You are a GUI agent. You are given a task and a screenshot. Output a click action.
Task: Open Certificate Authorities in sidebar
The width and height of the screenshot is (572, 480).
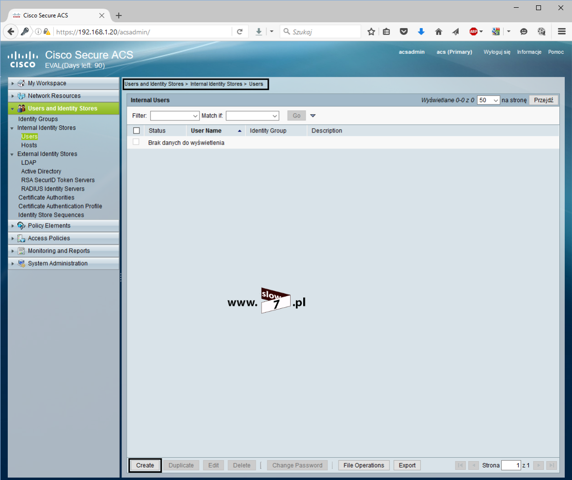pyautogui.click(x=46, y=197)
